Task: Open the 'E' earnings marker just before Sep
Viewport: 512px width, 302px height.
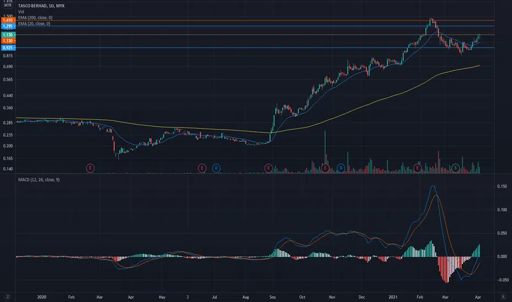Action: point(269,169)
